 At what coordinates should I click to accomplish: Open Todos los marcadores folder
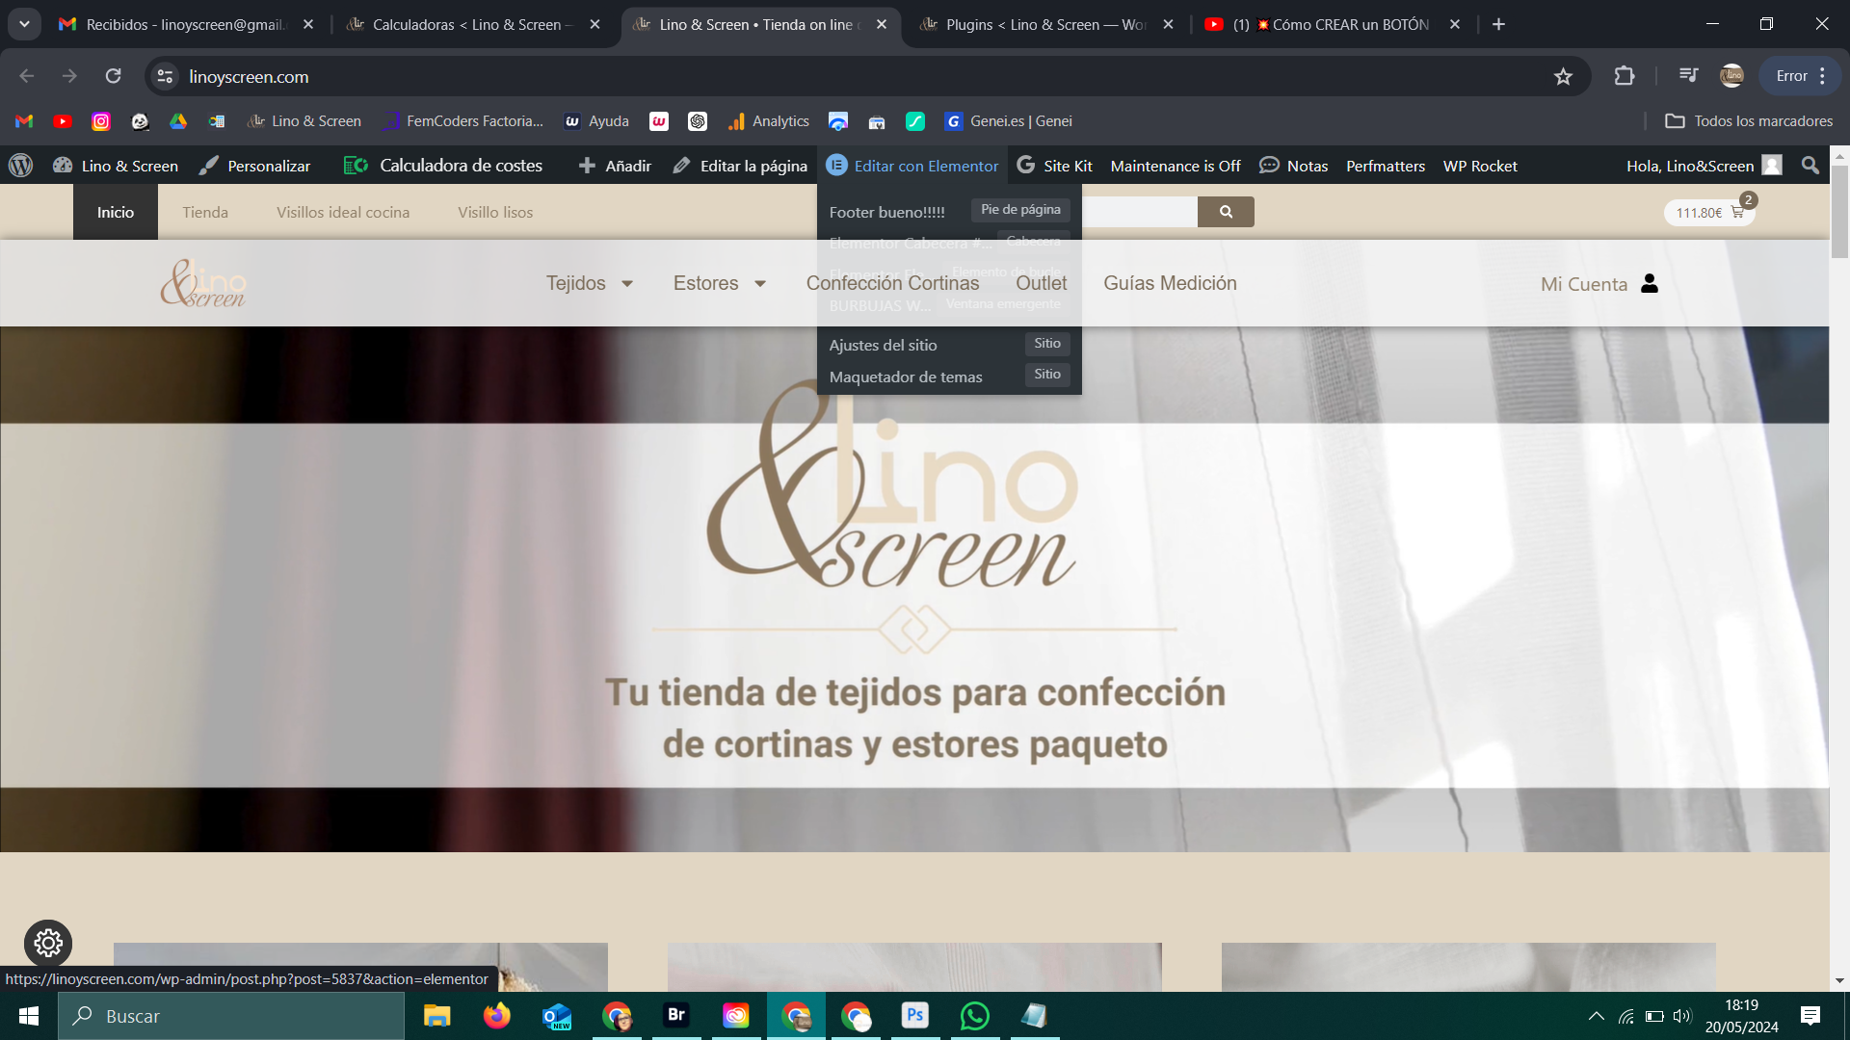pyautogui.click(x=1749, y=121)
